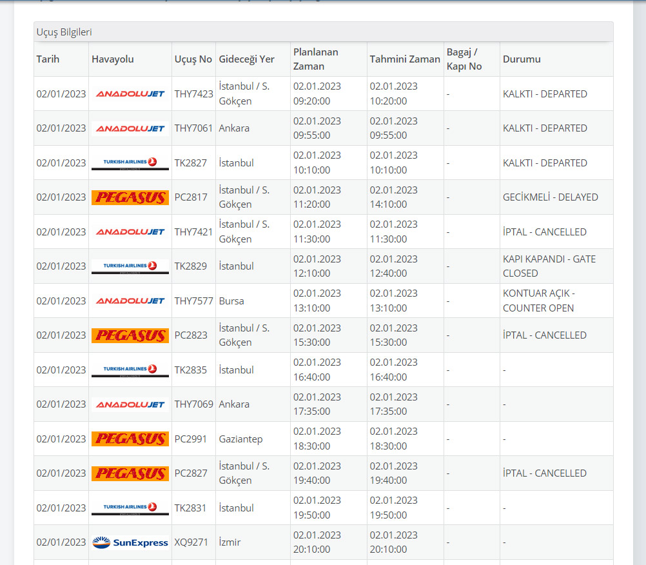Click AnadoluJet logo in Bursa flight row
Image resolution: width=646 pixels, height=565 pixels.
[130, 301]
